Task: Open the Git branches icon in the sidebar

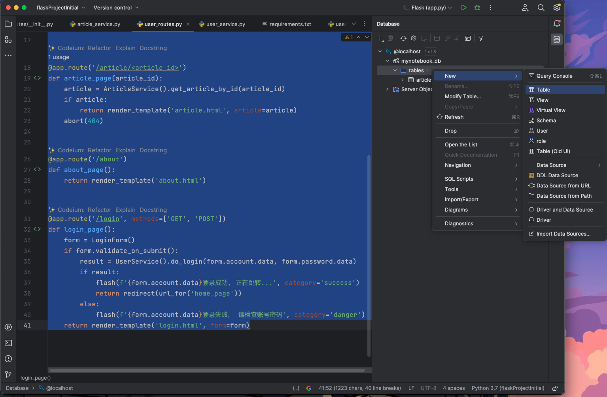Action: (x=8, y=374)
